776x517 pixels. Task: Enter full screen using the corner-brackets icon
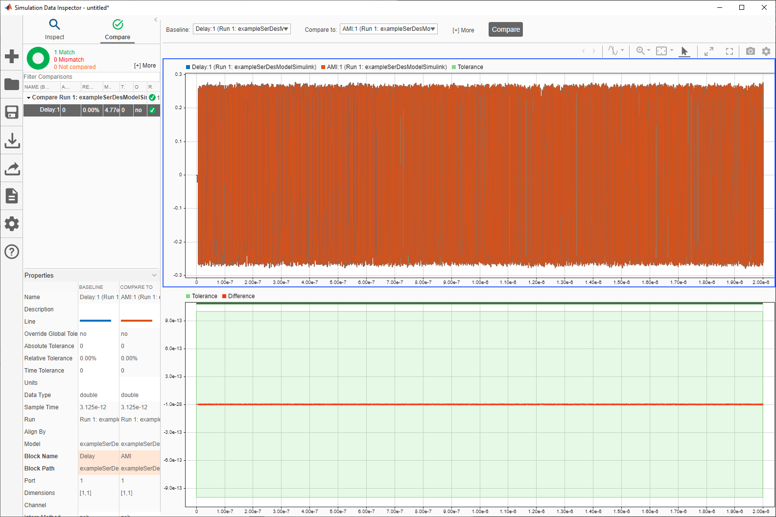click(729, 51)
